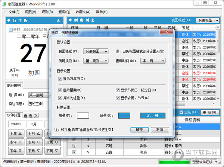Pick the 背景(B) blue color swatch
Viewport: 224px width, 167px height.
(x=124, y=115)
